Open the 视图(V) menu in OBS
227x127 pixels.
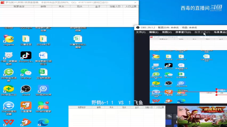pos(167,32)
